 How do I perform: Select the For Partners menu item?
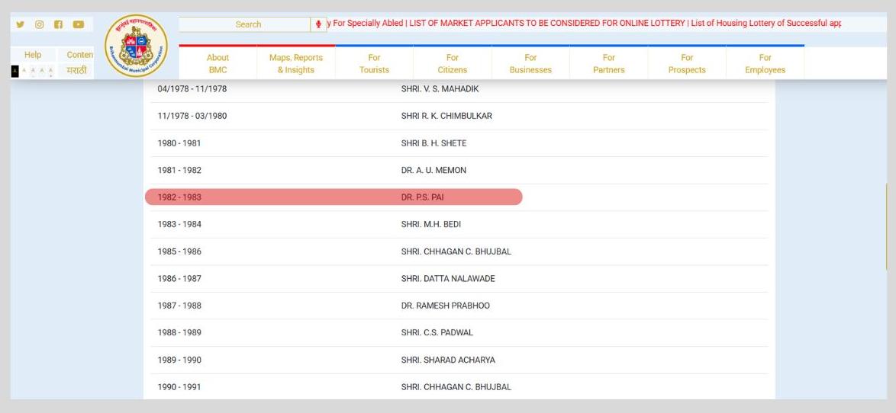609,63
